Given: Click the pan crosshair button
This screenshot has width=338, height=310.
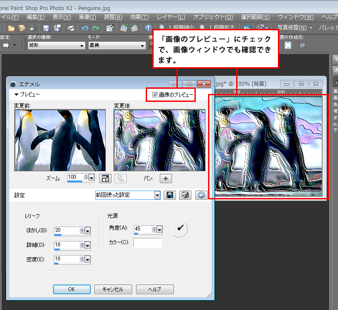Looking at the screenshot, I should (166, 179).
